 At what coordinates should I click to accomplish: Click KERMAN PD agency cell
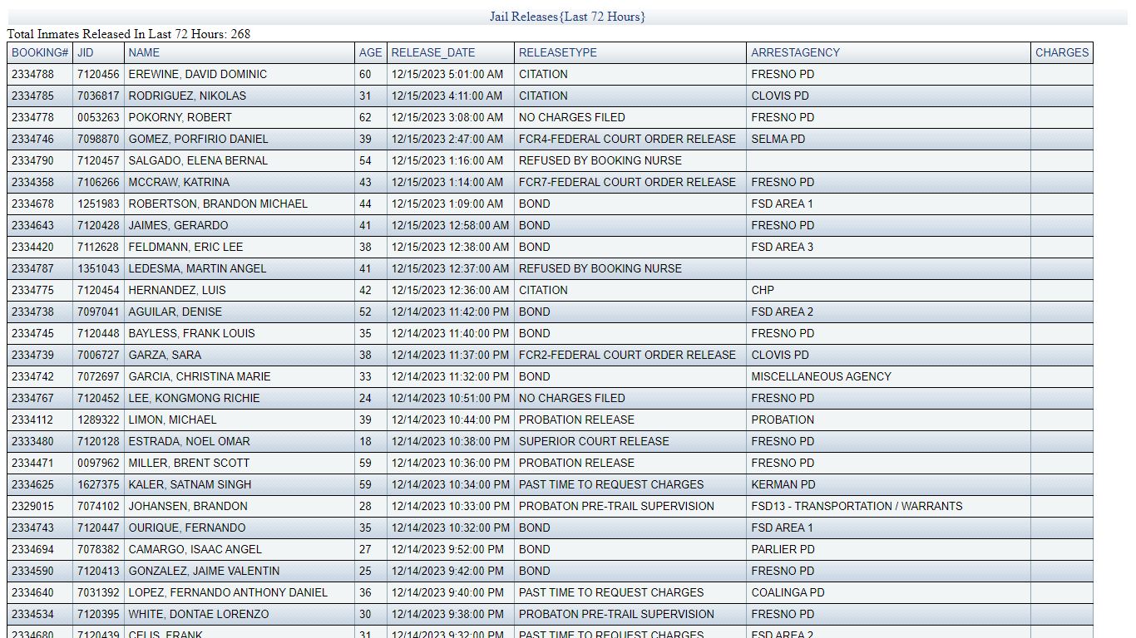[x=888, y=484]
